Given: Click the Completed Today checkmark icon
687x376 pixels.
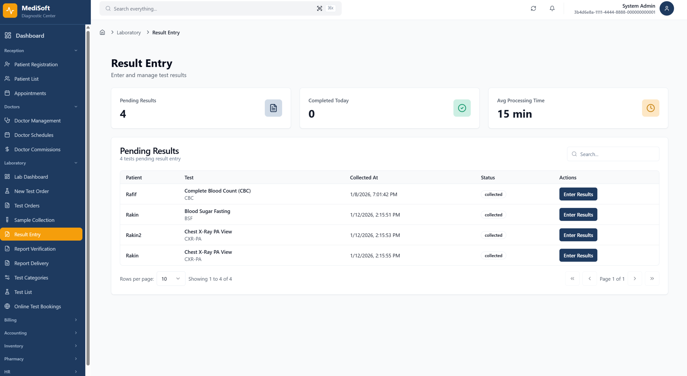Looking at the screenshot, I should pos(462,108).
